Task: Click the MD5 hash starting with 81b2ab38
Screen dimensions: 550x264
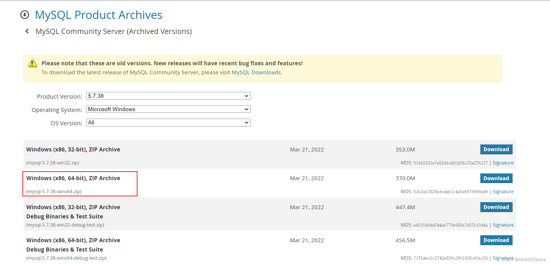Action: [x=450, y=192]
